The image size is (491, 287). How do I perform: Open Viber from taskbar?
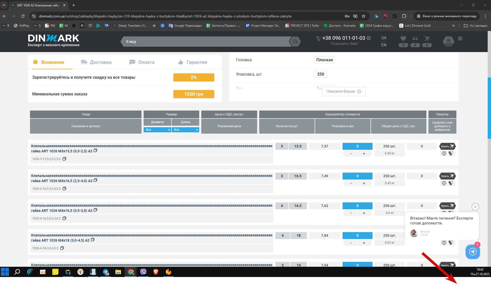tap(143, 272)
